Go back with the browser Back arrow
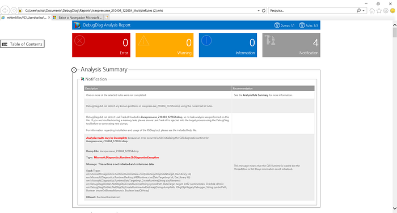The height and width of the screenshot is (213, 397). 5,11
